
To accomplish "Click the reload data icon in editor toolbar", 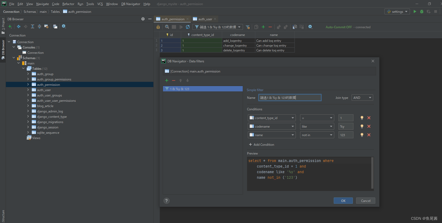I will pyautogui.click(x=188, y=27).
